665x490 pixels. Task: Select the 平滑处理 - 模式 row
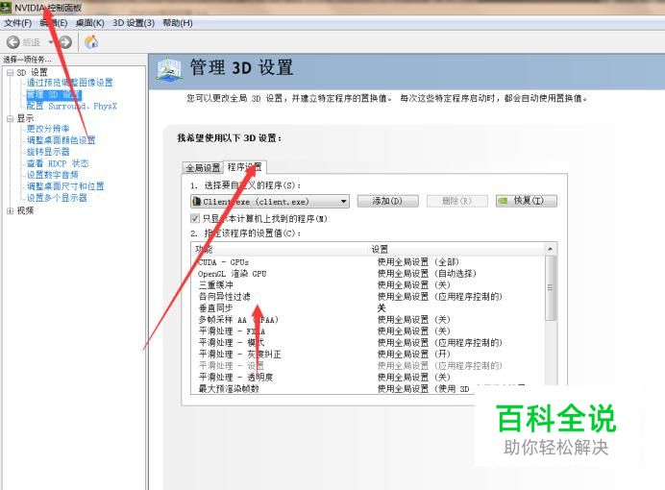tap(368, 342)
